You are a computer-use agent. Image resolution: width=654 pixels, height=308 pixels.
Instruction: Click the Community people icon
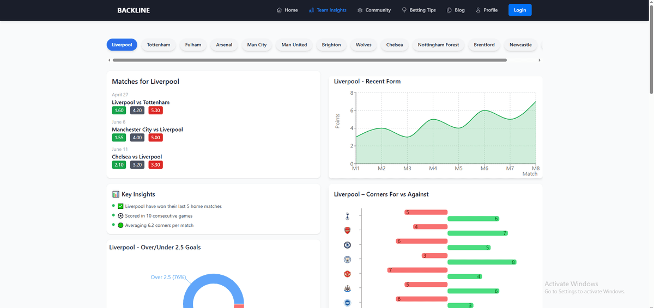pos(360,10)
